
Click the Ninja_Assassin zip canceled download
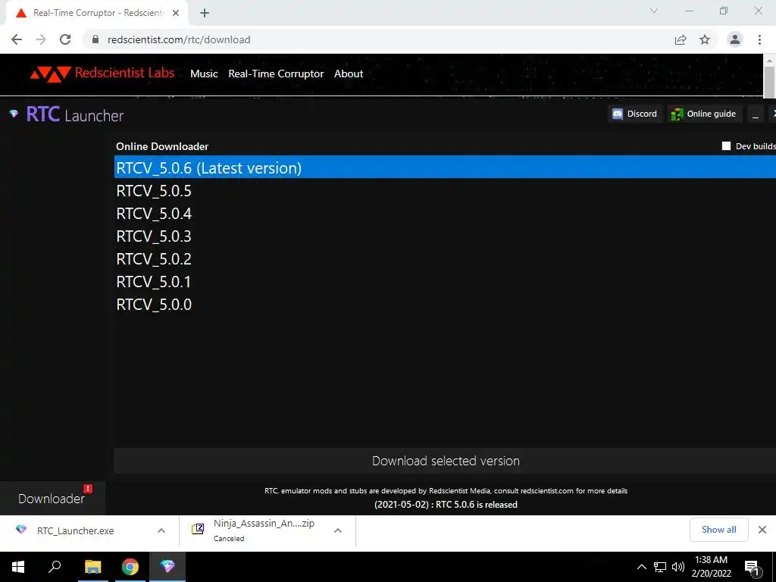pos(258,530)
